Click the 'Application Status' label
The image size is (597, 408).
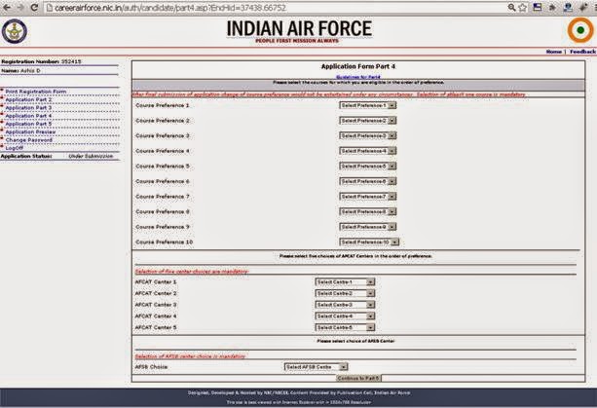(x=26, y=156)
